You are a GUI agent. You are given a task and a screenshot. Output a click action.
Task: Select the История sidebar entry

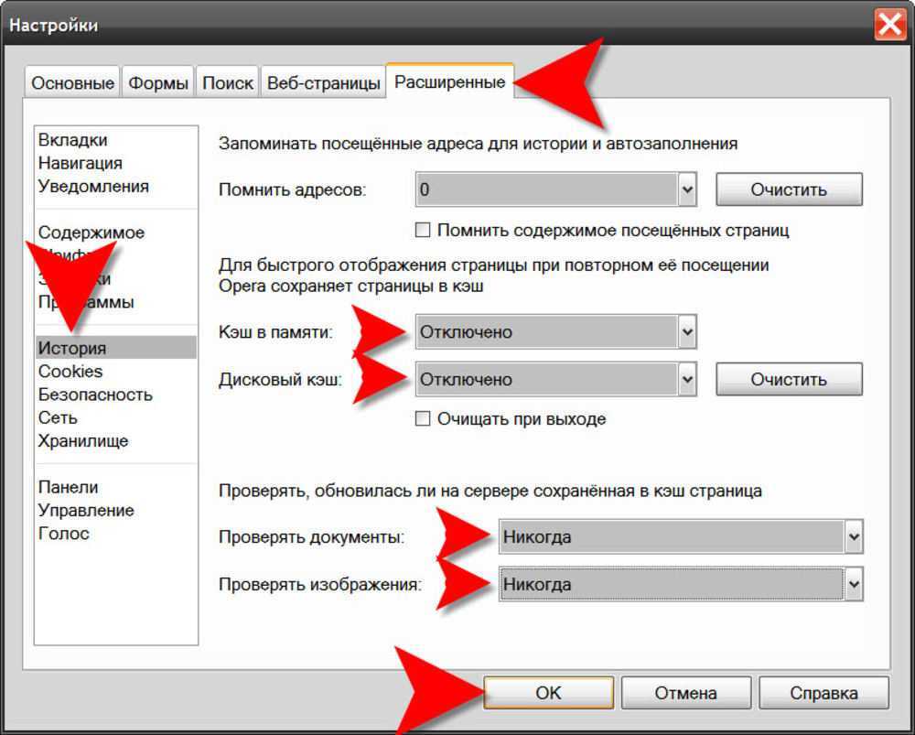[115, 348]
